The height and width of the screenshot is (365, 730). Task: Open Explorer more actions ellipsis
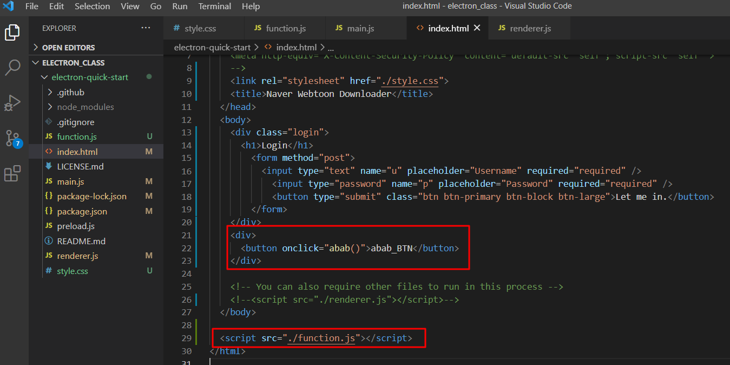coord(146,28)
